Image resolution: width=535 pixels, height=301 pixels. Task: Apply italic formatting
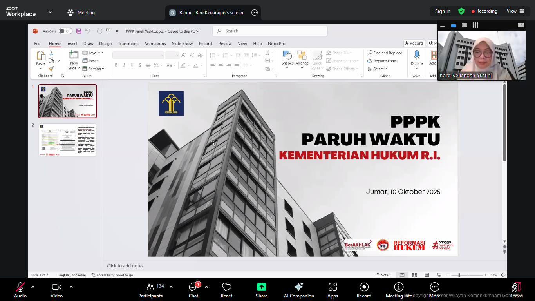[x=124, y=65]
